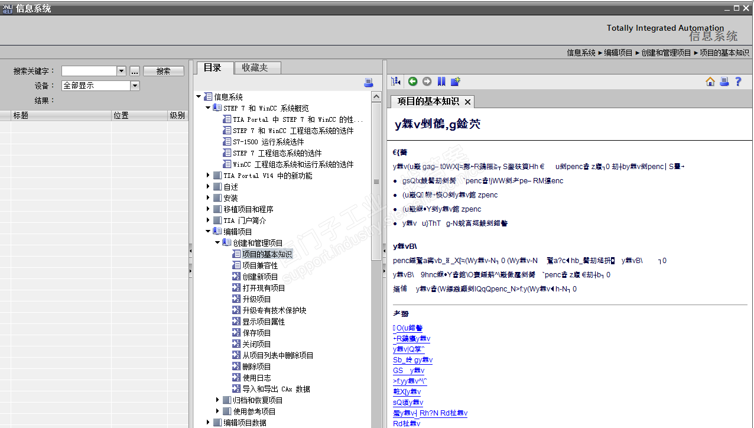Expand the TIA Portal V14 中的新功能 node
The width and height of the screenshot is (754, 428).
pyautogui.click(x=208, y=176)
